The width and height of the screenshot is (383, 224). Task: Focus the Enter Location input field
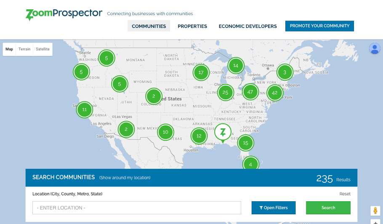[136, 208]
